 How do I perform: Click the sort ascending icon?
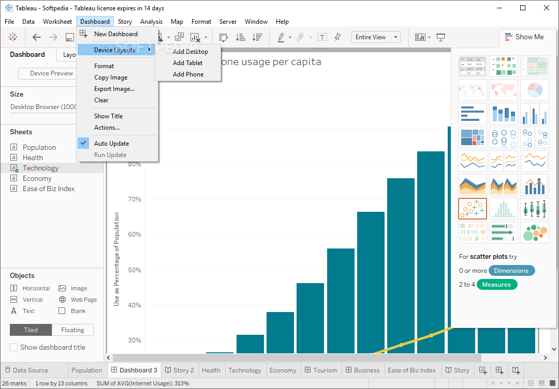pos(241,37)
